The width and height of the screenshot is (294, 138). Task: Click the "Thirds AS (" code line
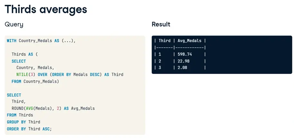(24, 54)
